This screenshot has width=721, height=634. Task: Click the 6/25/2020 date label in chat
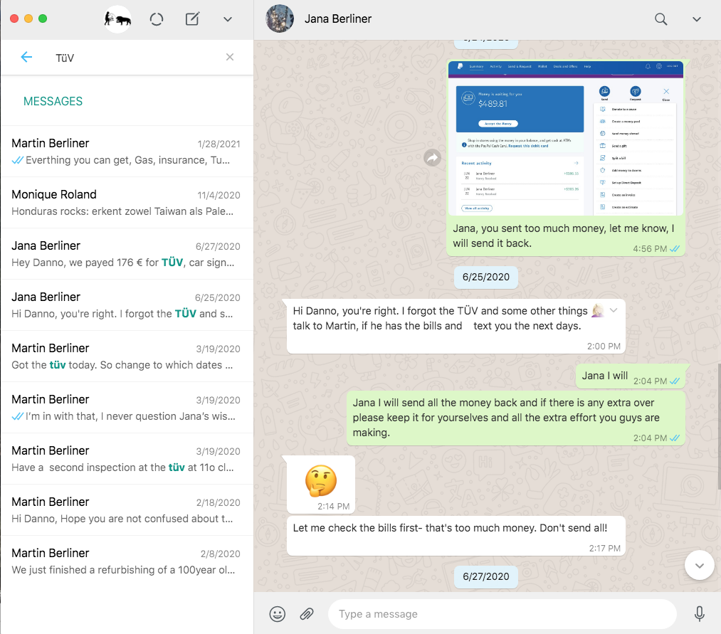point(486,278)
